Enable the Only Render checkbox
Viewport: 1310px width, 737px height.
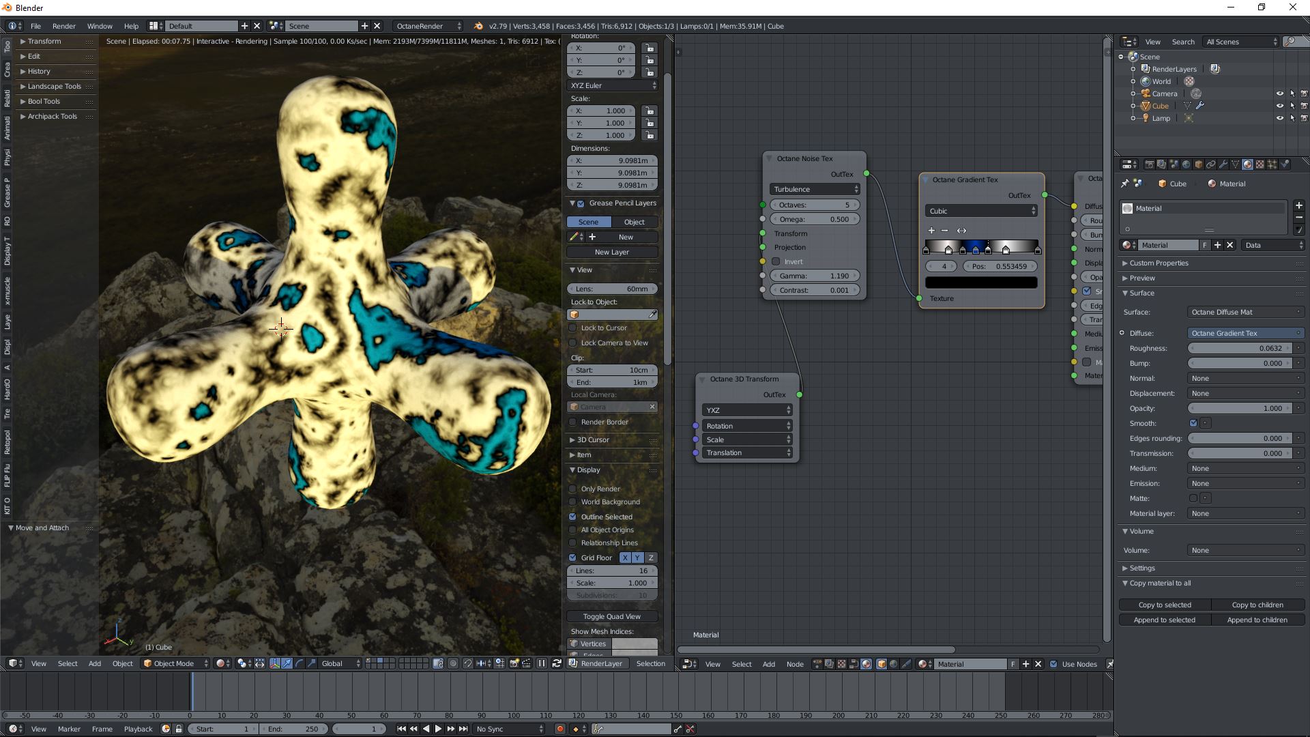[573, 489]
